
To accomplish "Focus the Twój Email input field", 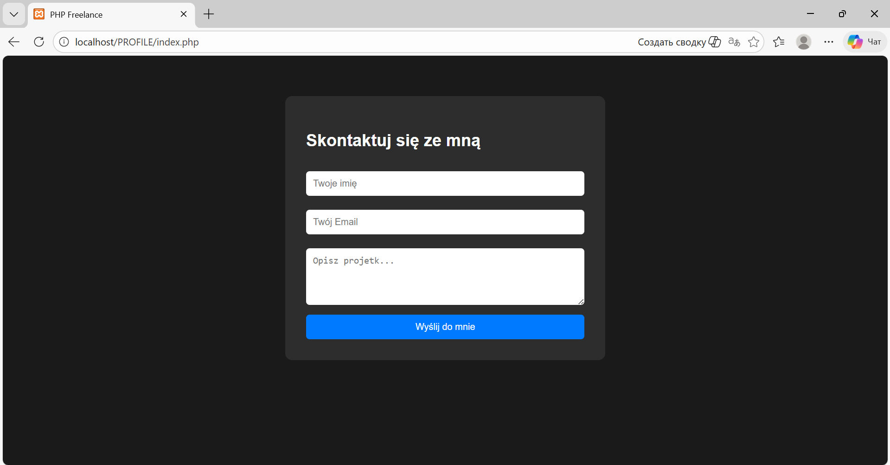I will click(445, 222).
